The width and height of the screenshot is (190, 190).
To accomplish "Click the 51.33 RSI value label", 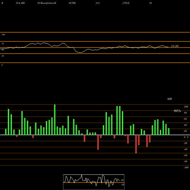I will click(175, 46).
